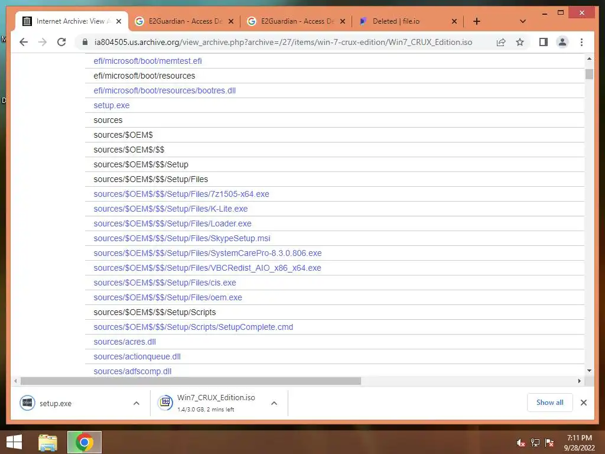Open bootres.dll link

pos(164,90)
